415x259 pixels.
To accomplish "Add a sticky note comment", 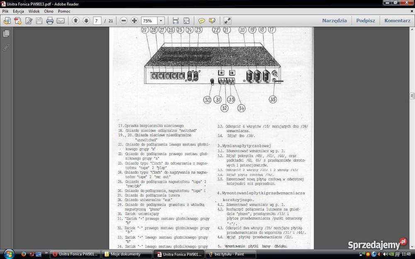I will tap(202, 21).
